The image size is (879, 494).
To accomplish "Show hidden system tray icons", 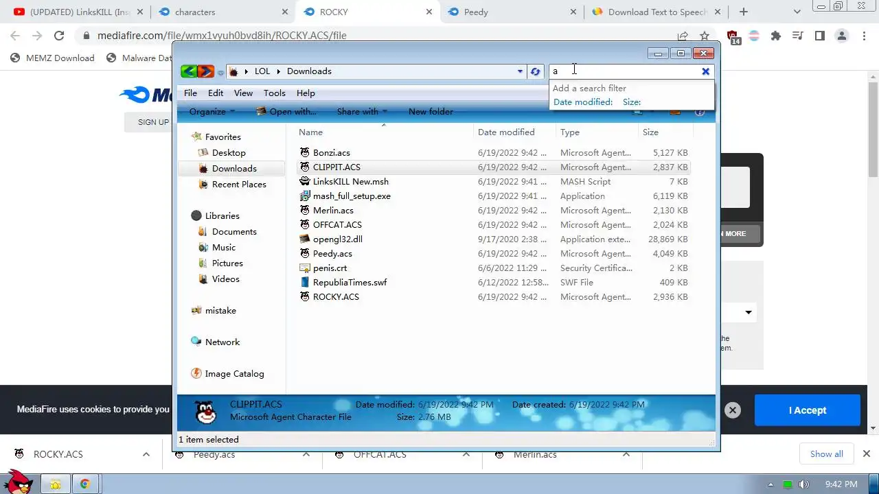I will click(x=770, y=484).
